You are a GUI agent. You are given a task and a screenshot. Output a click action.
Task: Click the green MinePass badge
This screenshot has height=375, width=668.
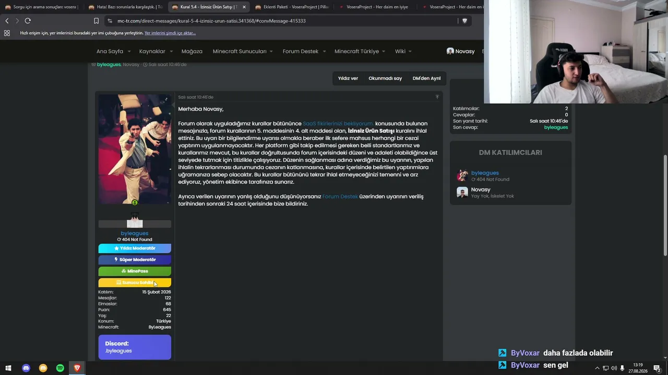135,271
